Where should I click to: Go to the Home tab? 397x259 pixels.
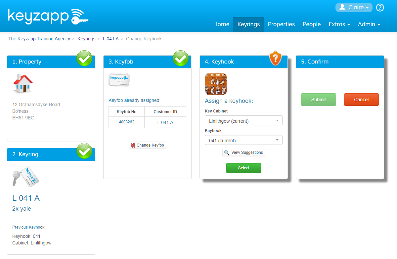[x=221, y=24]
